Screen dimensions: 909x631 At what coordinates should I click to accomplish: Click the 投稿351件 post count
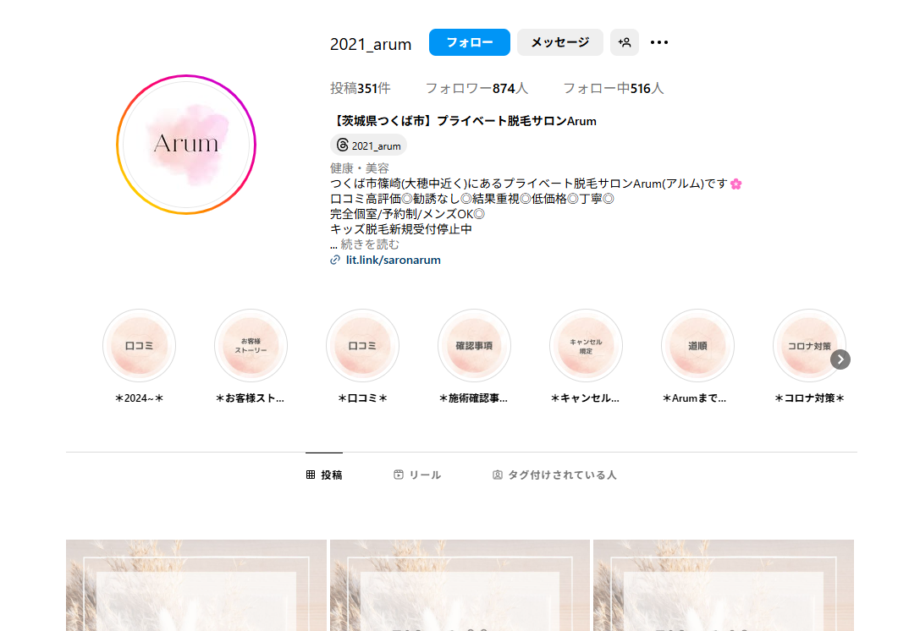(360, 88)
